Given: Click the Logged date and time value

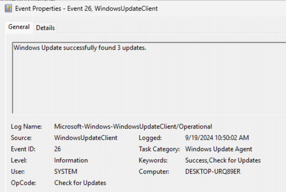Looking at the screenshot, I should click(x=217, y=138).
